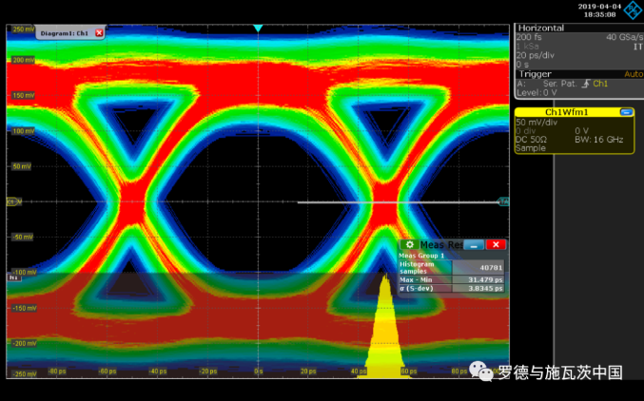Select the Ch1 ground level marker
This screenshot has height=401, width=644.
tap(12, 201)
